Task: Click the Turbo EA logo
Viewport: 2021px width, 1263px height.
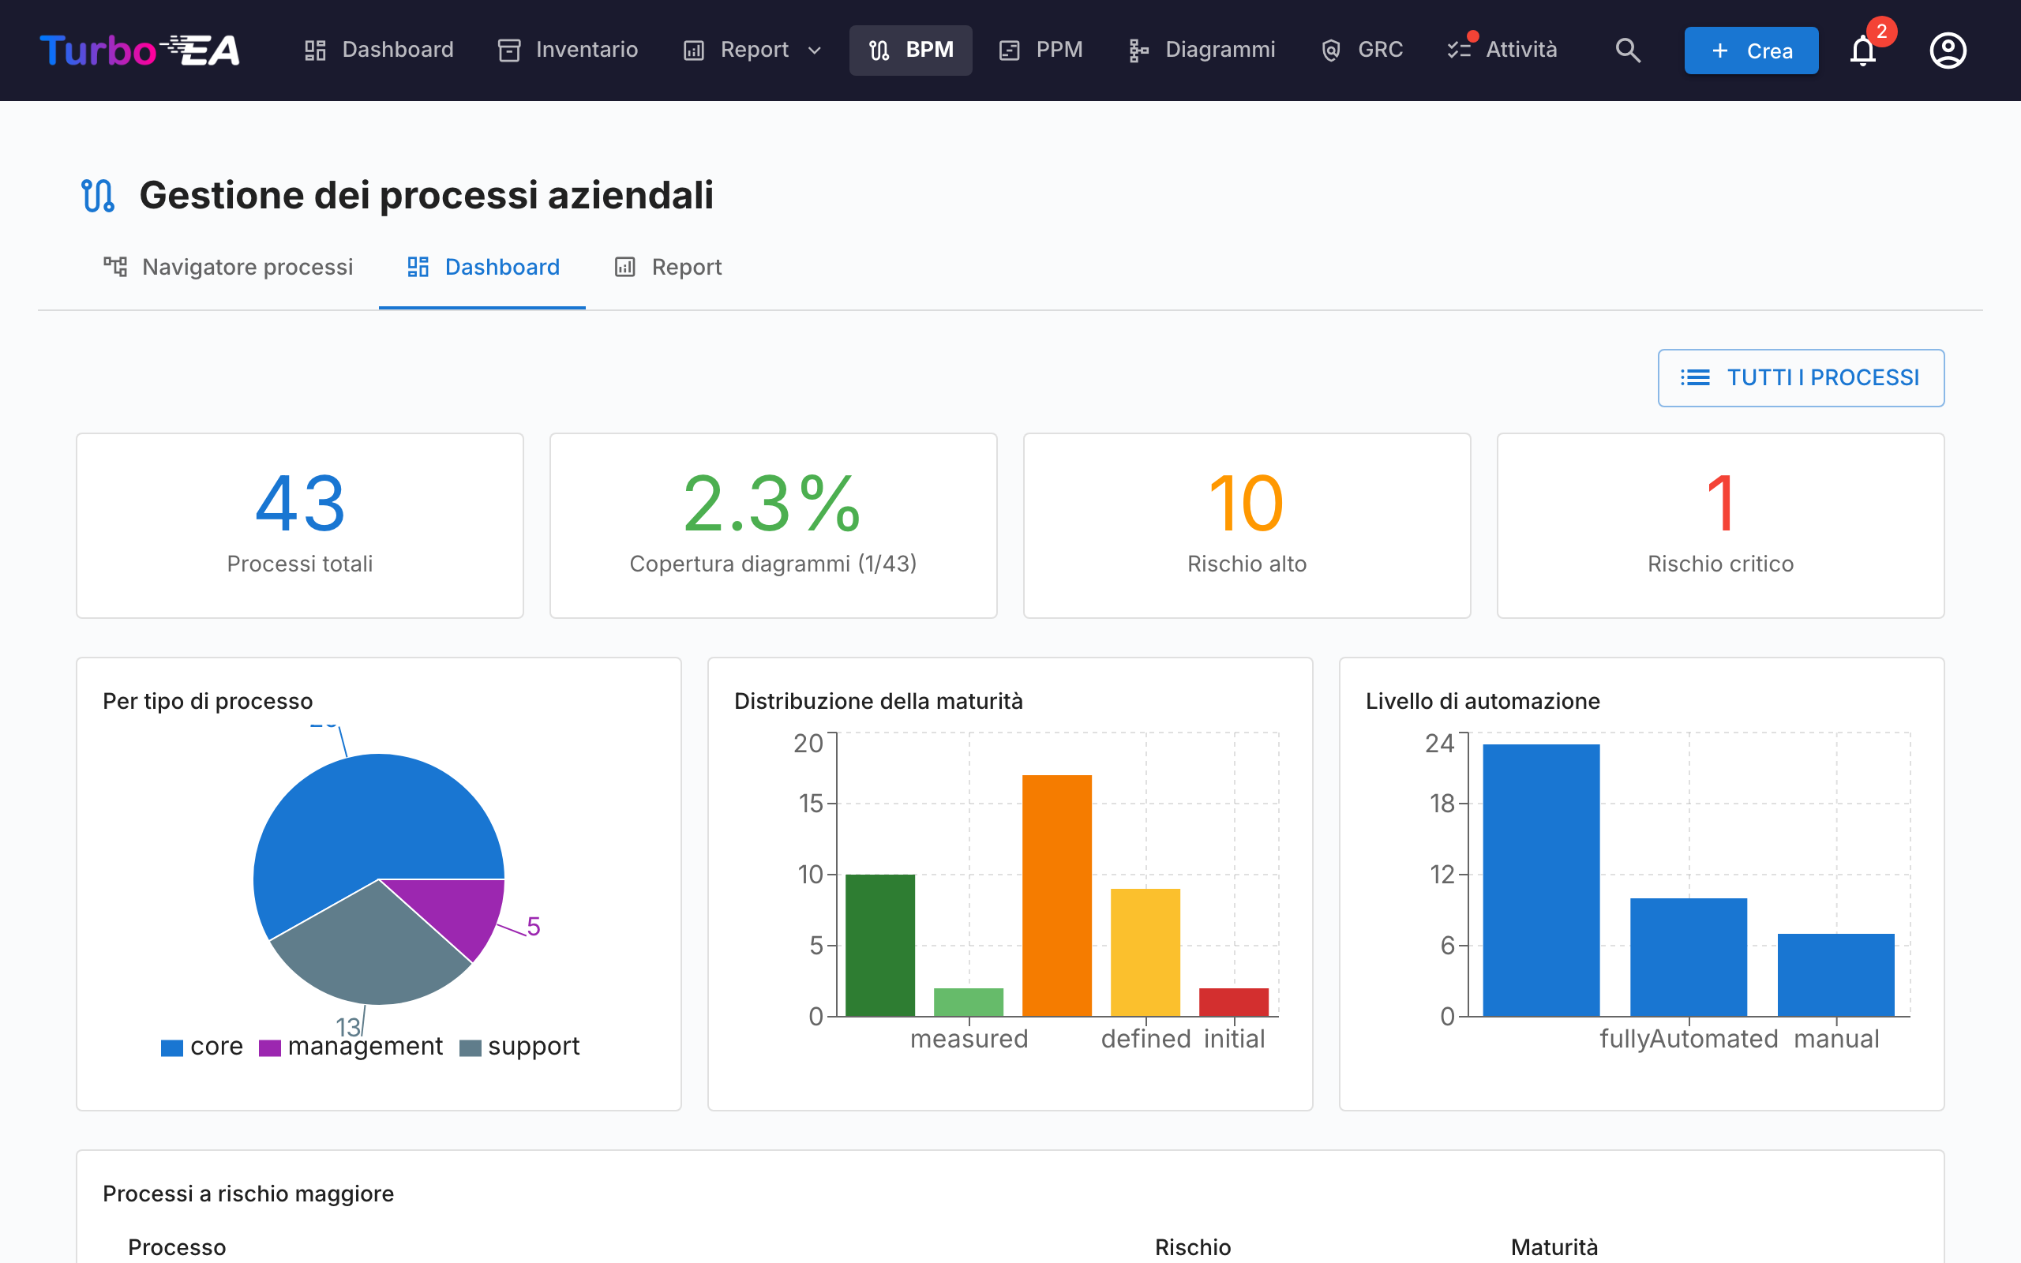Action: tap(140, 50)
